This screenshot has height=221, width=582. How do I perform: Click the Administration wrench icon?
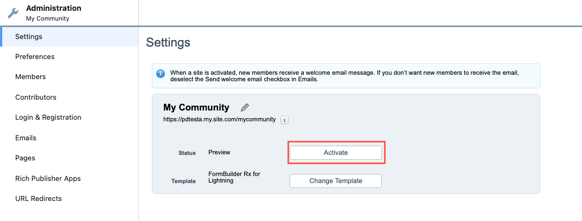click(13, 14)
